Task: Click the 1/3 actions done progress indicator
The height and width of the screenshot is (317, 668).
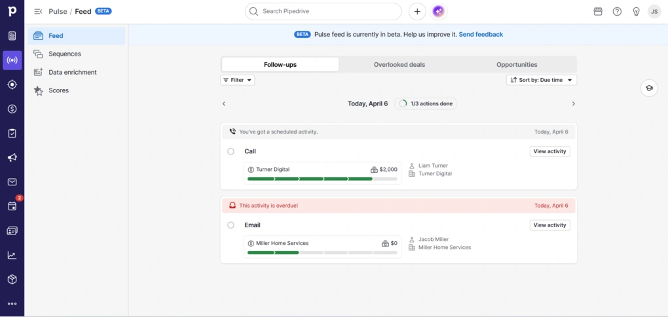Action: [x=426, y=103]
